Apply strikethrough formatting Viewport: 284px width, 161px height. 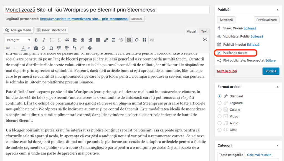click(x=8, y=48)
